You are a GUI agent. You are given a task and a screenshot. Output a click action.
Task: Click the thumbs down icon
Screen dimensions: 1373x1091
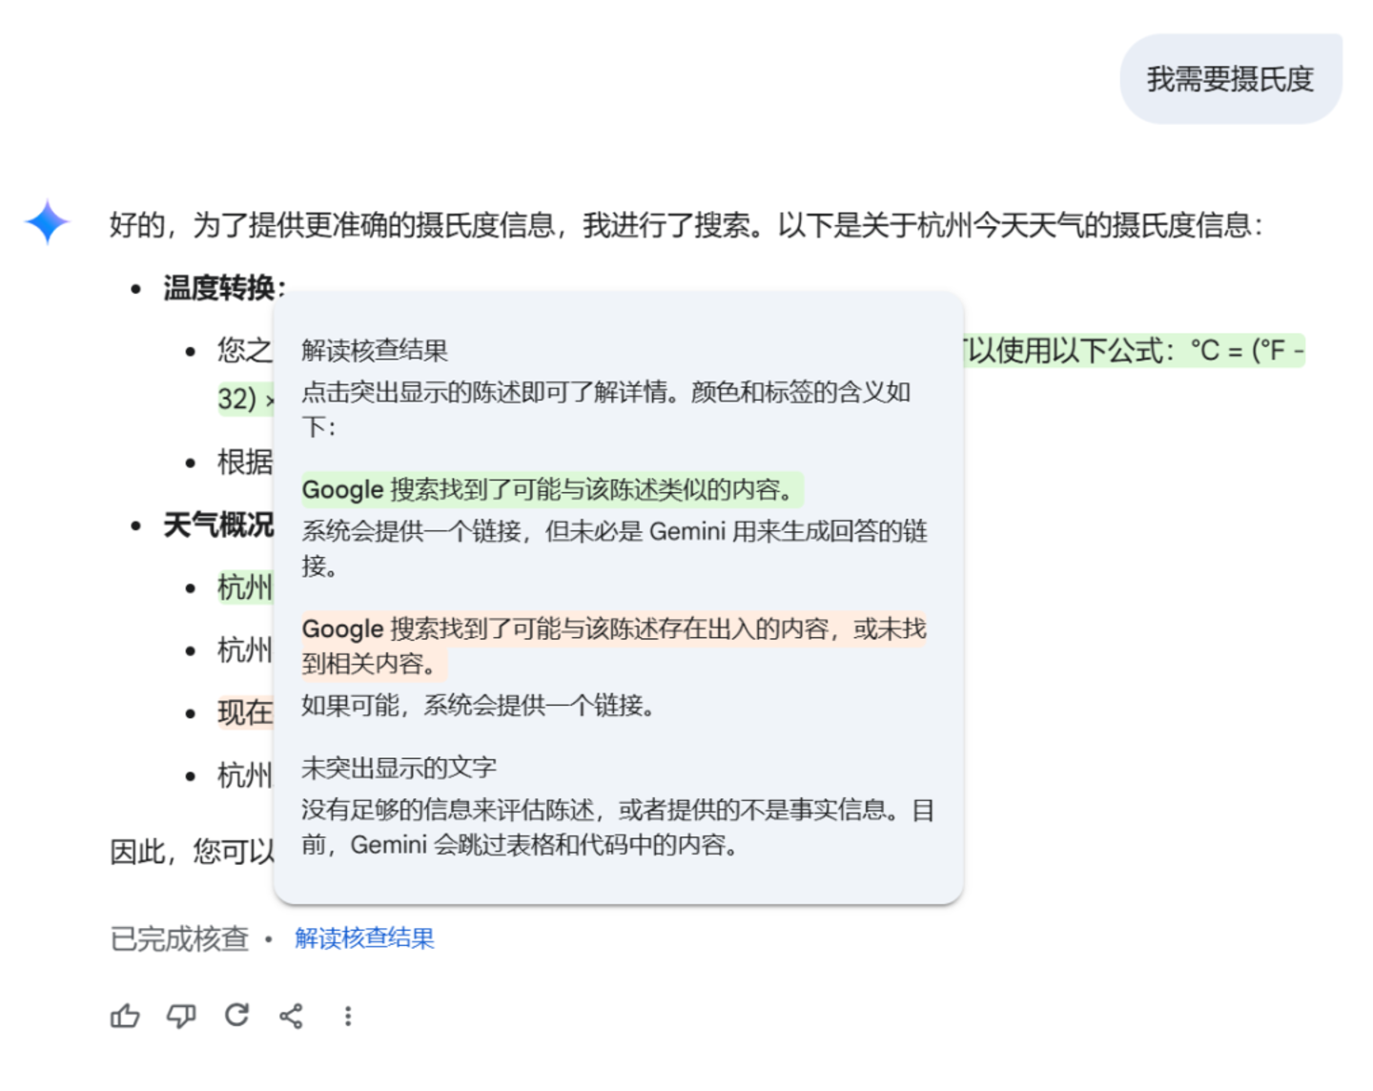pyautogui.click(x=181, y=1017)
